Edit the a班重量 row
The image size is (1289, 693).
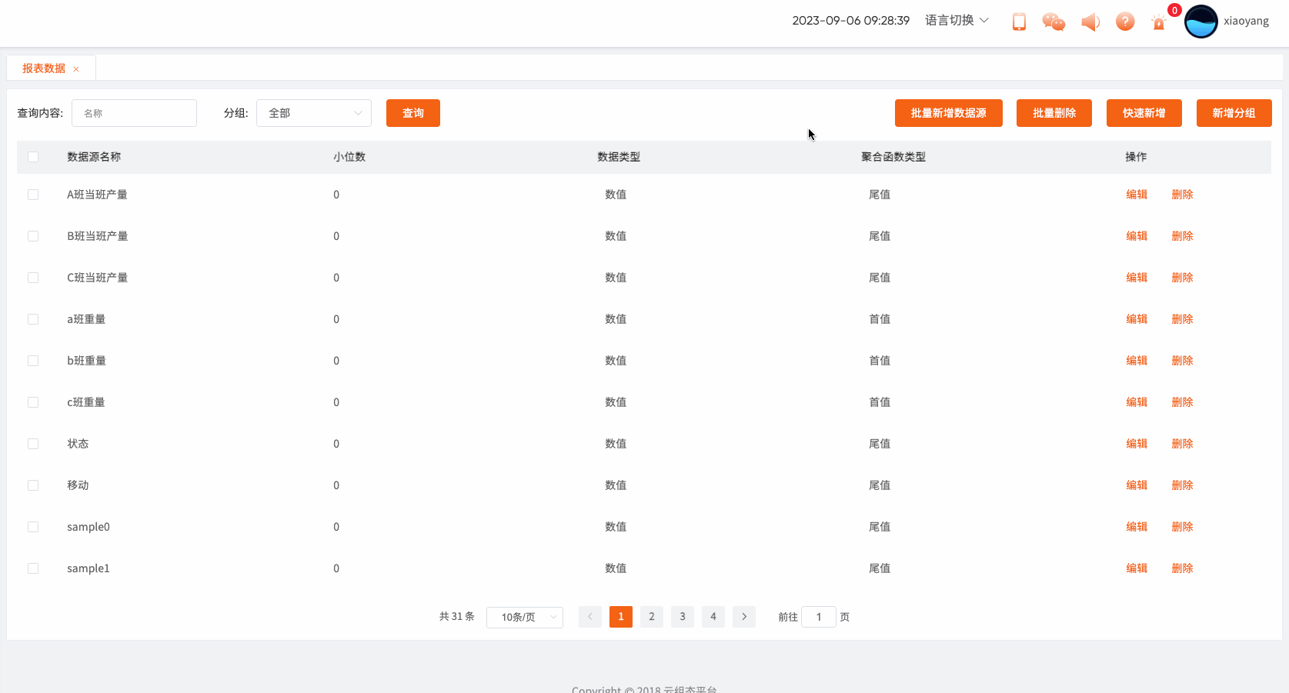tap(1137, 319)
